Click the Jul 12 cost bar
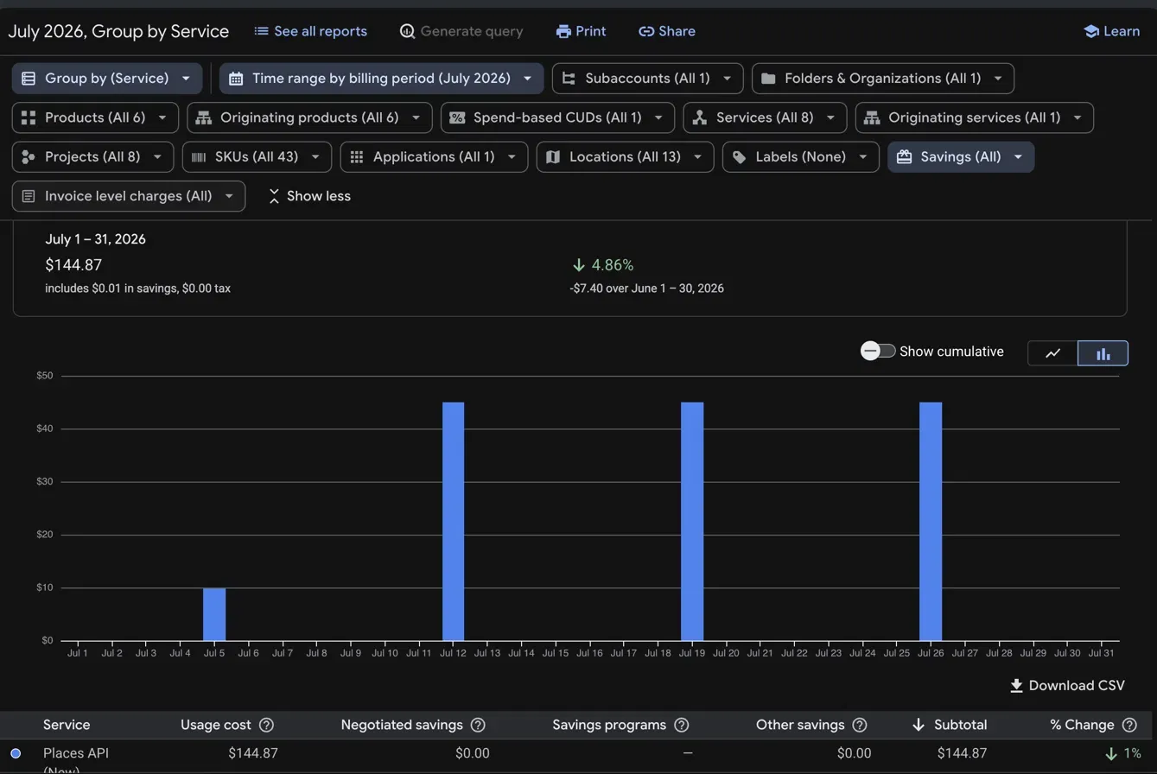The width and height of the screenshot is (1157, 774). pos(454,521)
